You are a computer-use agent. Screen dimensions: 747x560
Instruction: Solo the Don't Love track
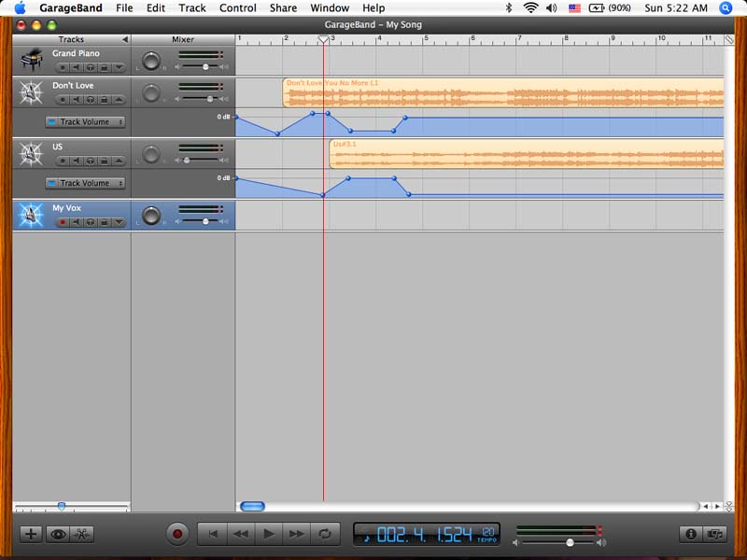tap(90, 100)
